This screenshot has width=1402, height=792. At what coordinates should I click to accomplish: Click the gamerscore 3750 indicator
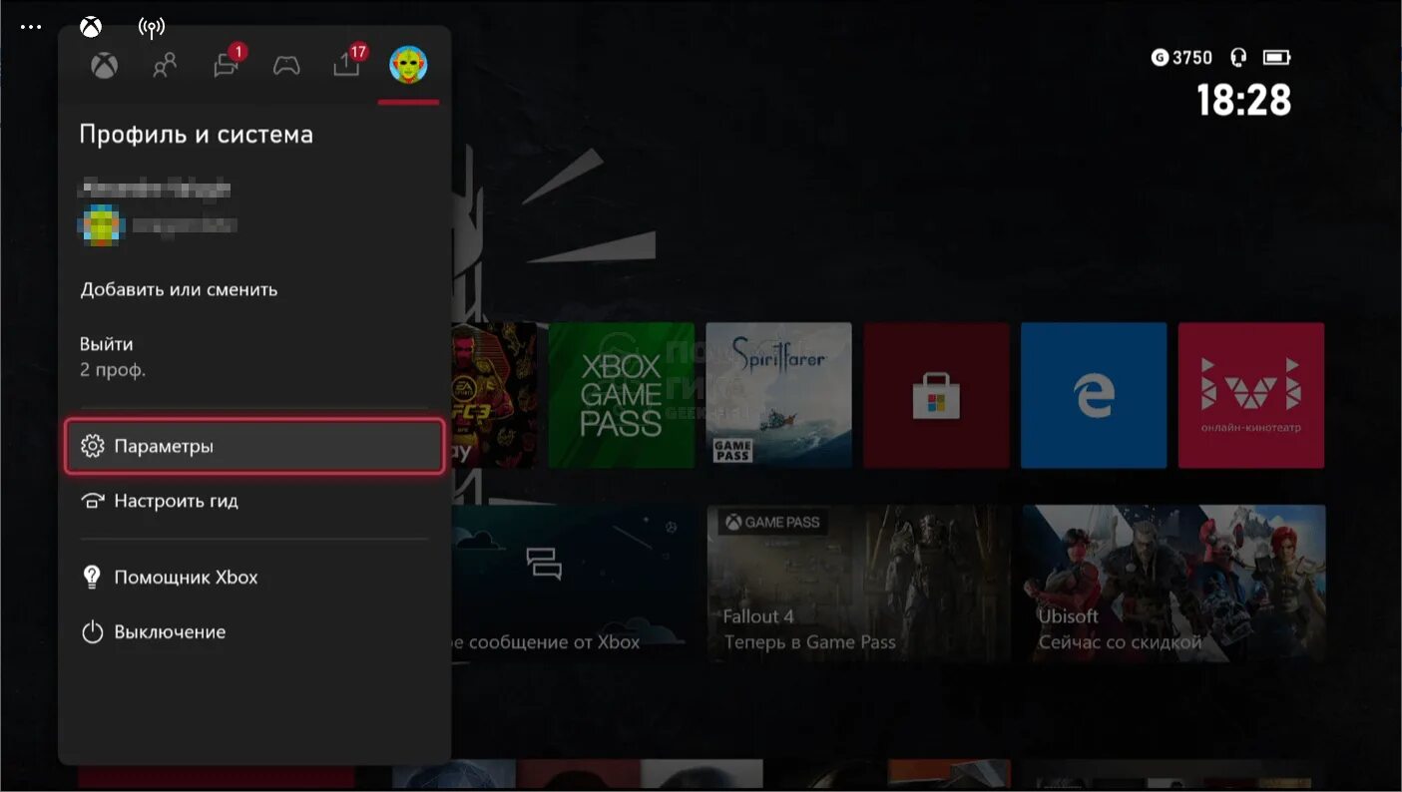1181,58
